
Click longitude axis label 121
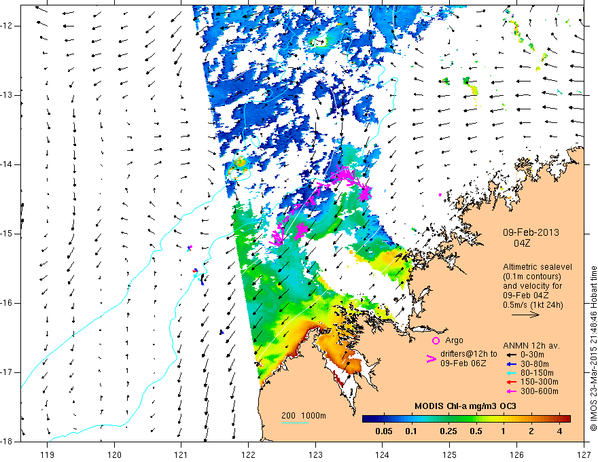point(181,455)
